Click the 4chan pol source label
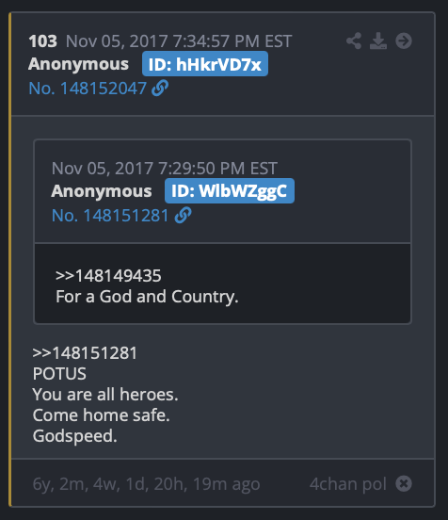Viewport: 448px width, 520px height. click(348, 484)
